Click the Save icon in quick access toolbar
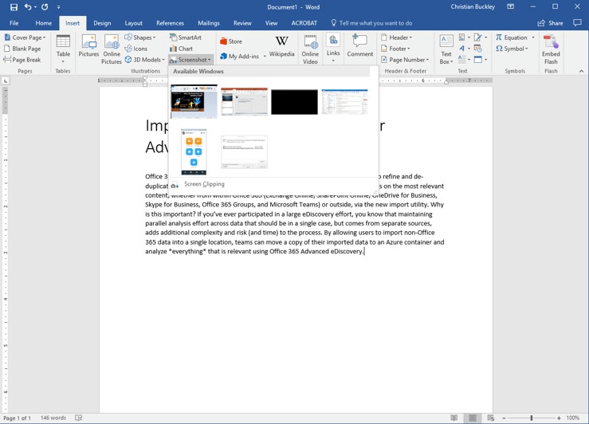This screenshot has width=589, height=424. tap(14, 6)
